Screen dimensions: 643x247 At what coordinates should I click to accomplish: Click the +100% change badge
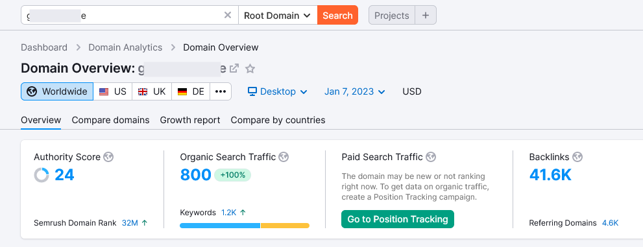[x=232, y=175]
